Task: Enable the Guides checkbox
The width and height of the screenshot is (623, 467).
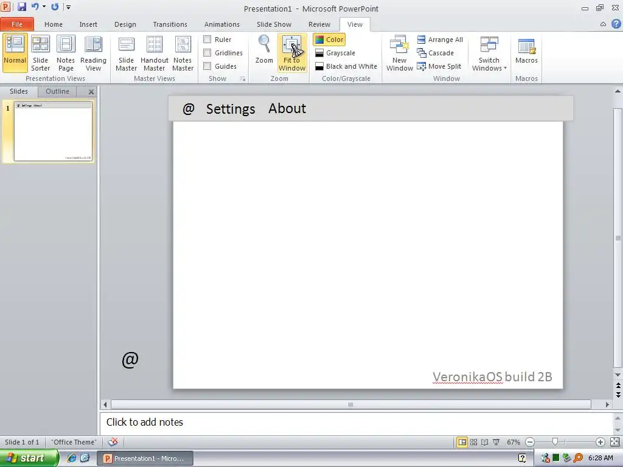Action: point(207,66)
